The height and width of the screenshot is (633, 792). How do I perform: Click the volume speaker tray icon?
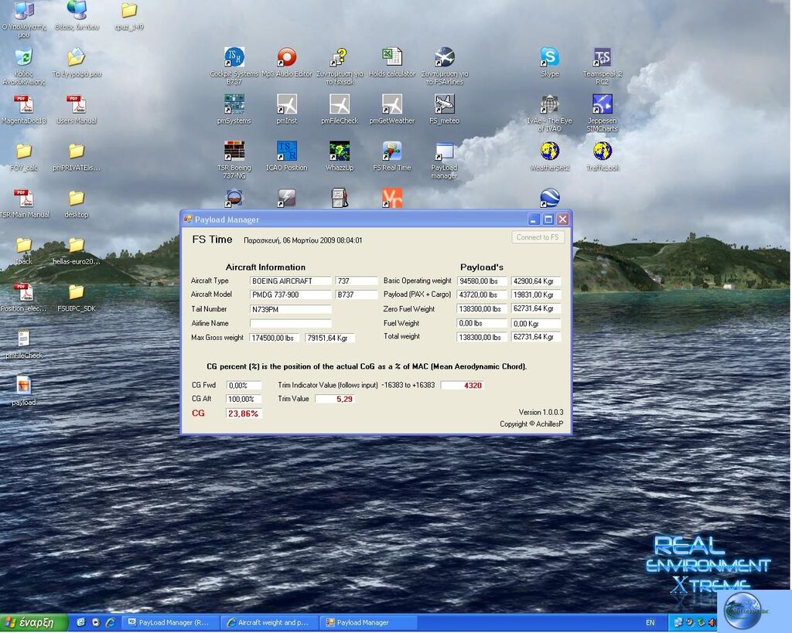[x=712, y=623]
